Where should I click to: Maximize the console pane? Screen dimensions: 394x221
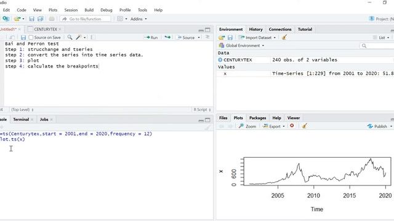207,120
